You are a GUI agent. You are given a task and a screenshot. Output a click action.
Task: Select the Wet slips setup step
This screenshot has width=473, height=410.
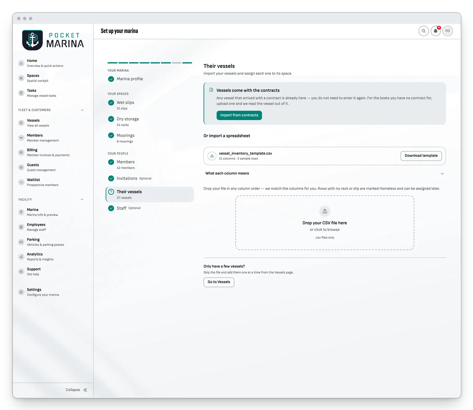[150, 105]
